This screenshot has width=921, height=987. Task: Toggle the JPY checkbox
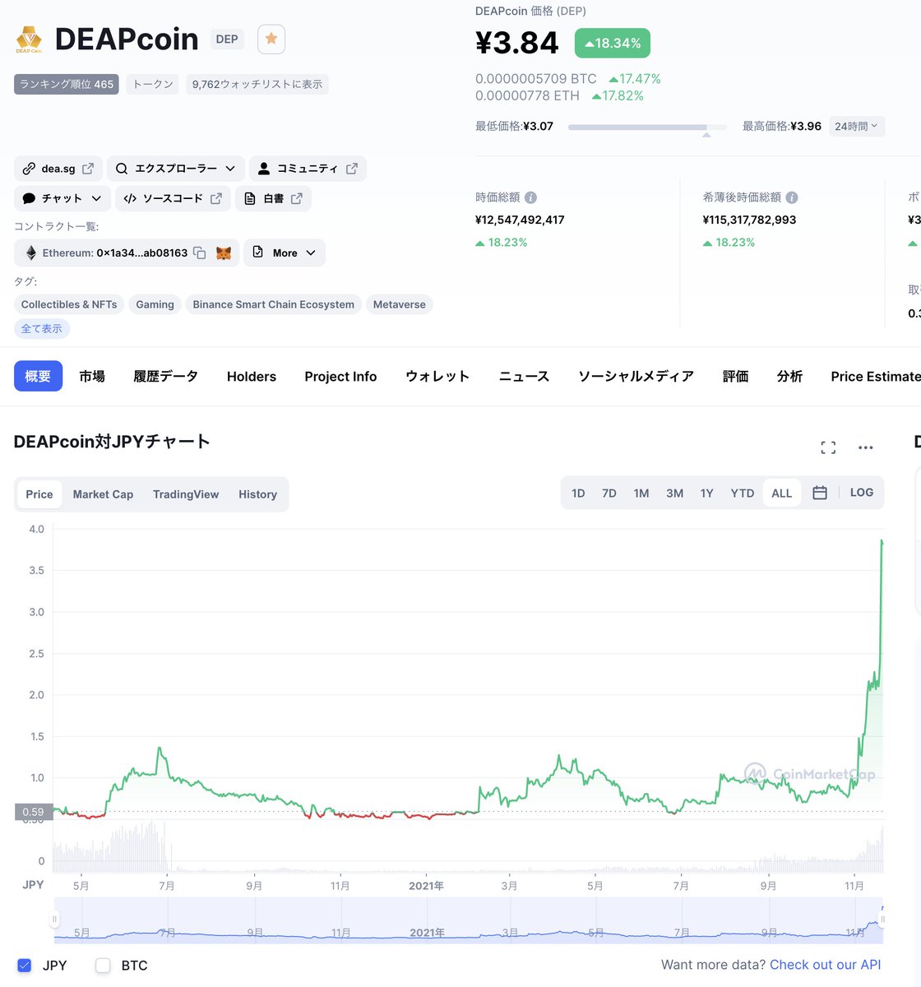[25, 966]
